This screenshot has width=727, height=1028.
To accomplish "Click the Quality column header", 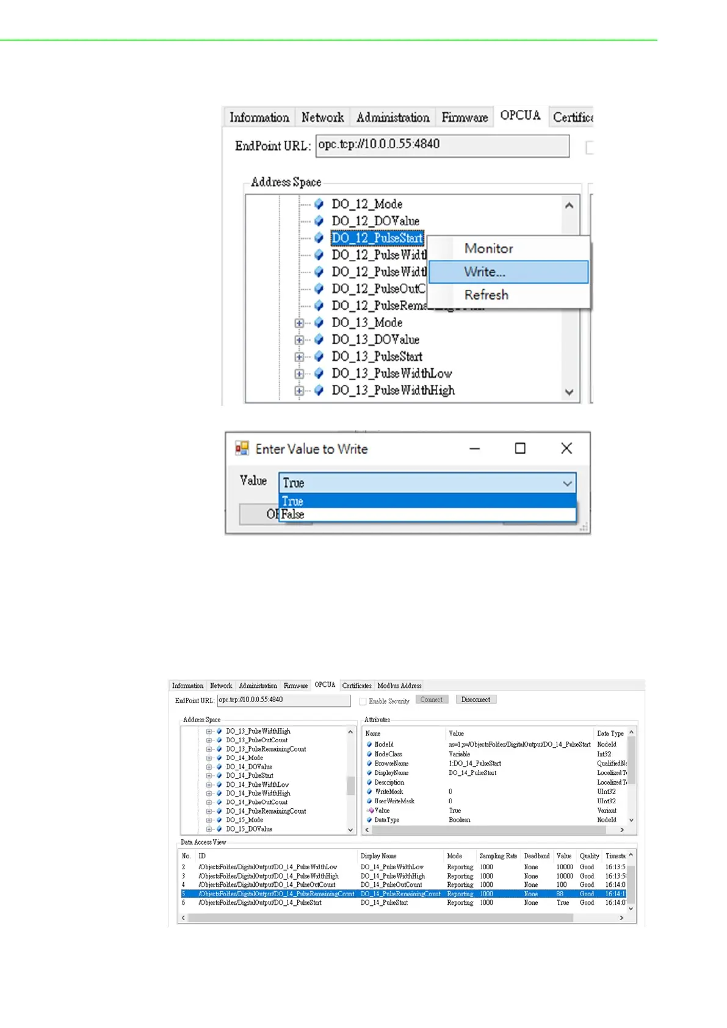I will pyautogui.click(x=589, y=856).
